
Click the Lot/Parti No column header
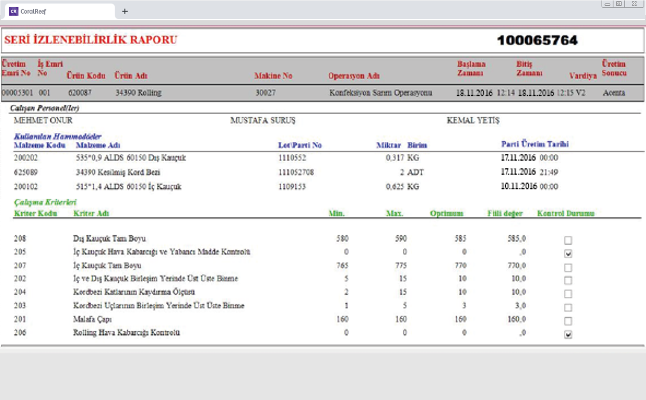[299, 145]
